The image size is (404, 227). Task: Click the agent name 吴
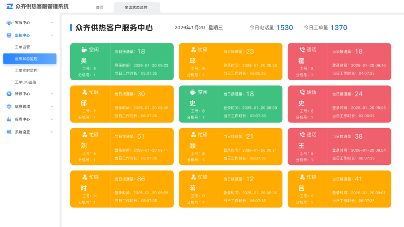tap(84, 61)
